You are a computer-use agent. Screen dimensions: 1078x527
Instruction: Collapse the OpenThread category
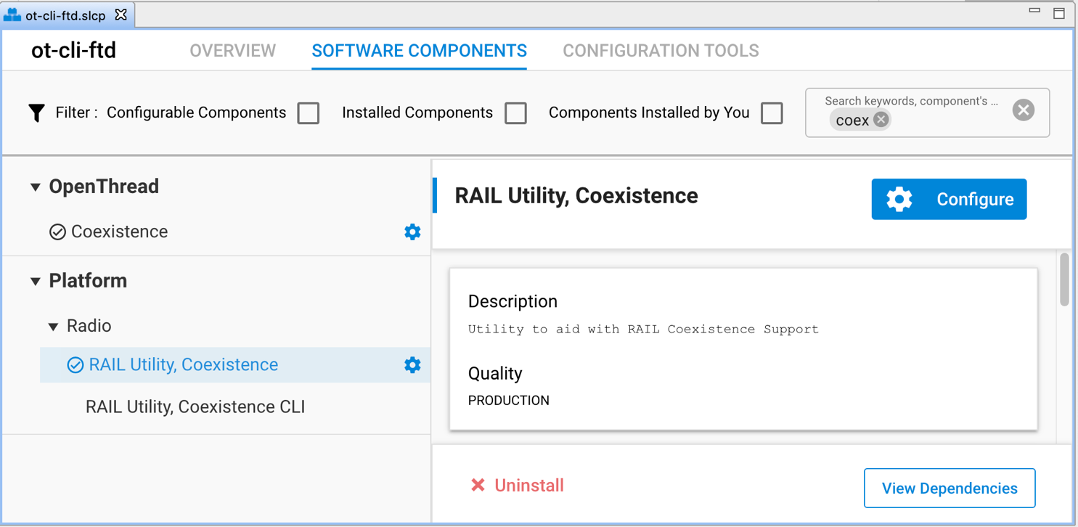(35, 187)
